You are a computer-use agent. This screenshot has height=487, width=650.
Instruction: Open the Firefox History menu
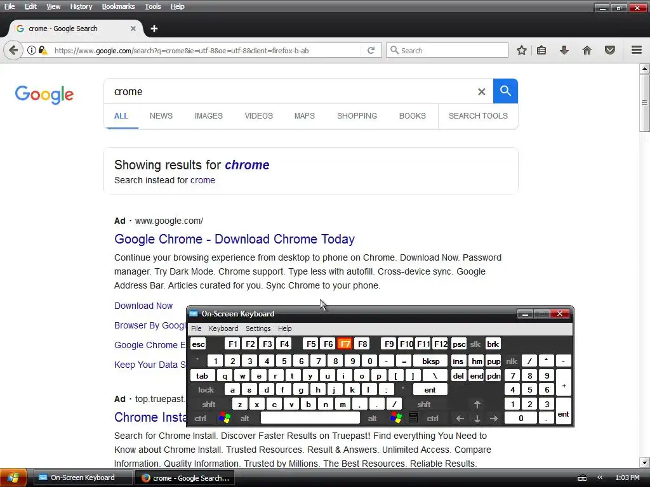(81, 6)
